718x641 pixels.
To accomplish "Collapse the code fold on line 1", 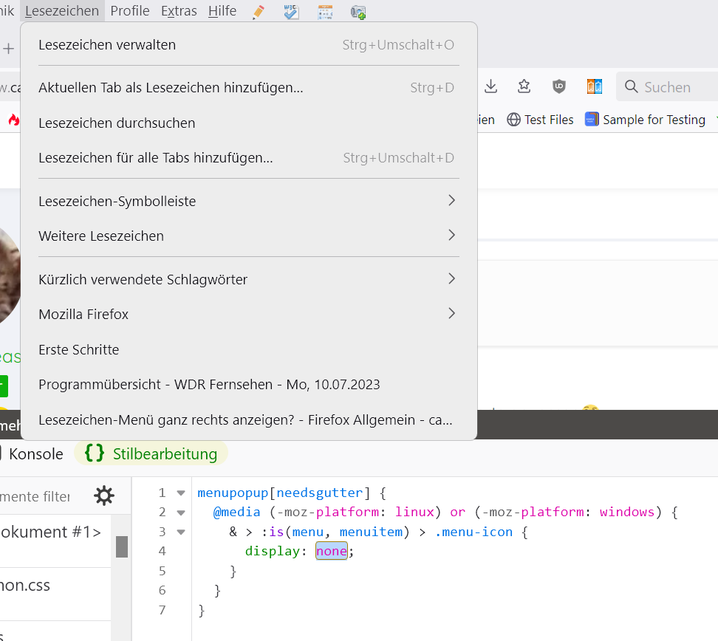I will click(181, 493).
